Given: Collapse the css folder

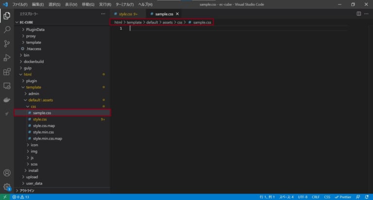Looking at the screenshot, I should [33, 106].
